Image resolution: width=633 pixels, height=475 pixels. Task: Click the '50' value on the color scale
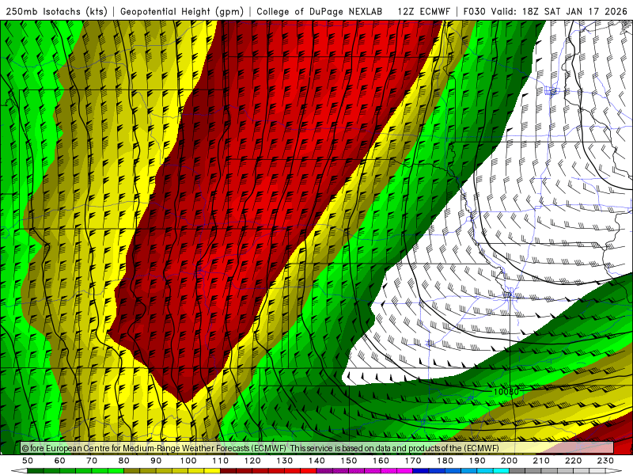[x=28, y=461]
